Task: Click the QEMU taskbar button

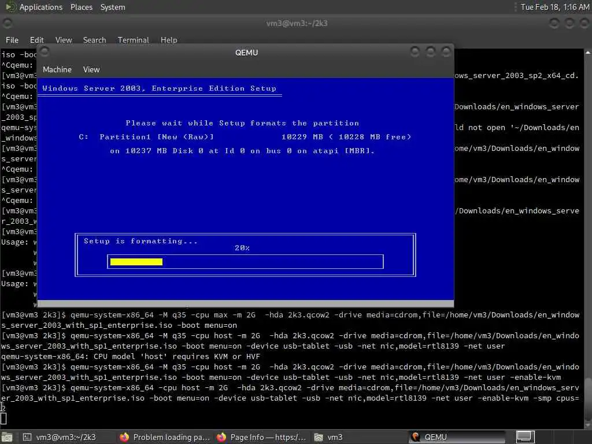Action: pos(457,437)
